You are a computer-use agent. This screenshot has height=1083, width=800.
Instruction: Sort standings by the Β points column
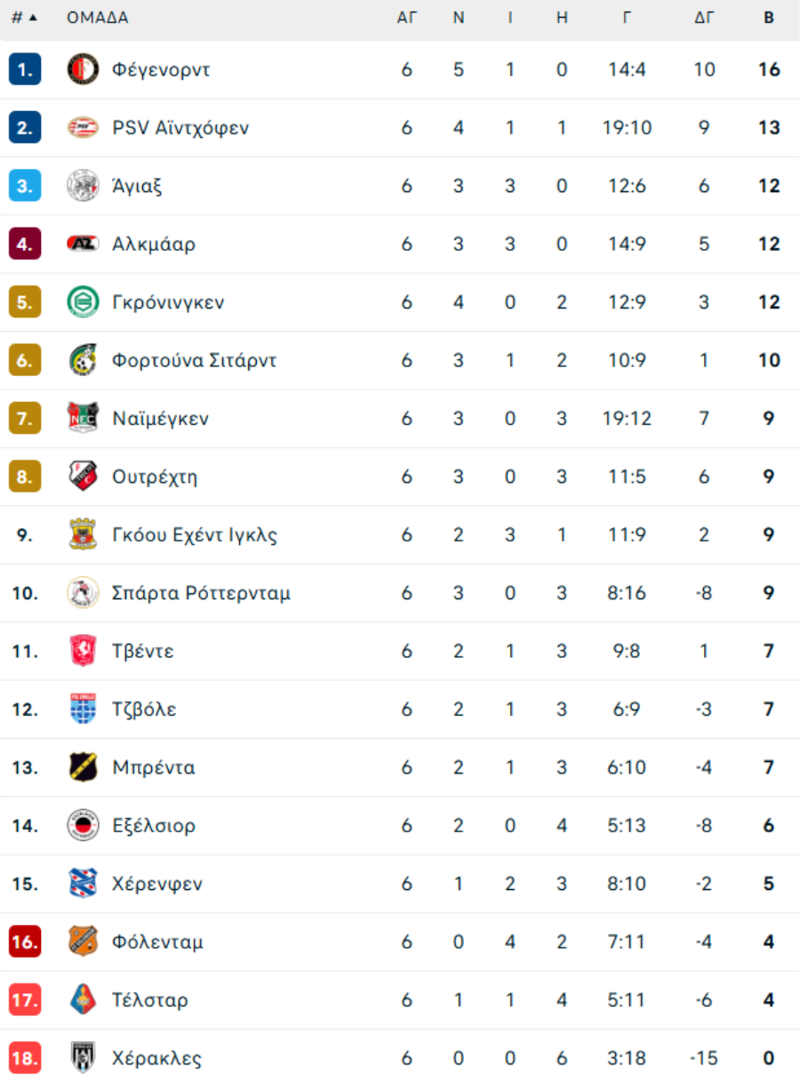click(768, 18)
